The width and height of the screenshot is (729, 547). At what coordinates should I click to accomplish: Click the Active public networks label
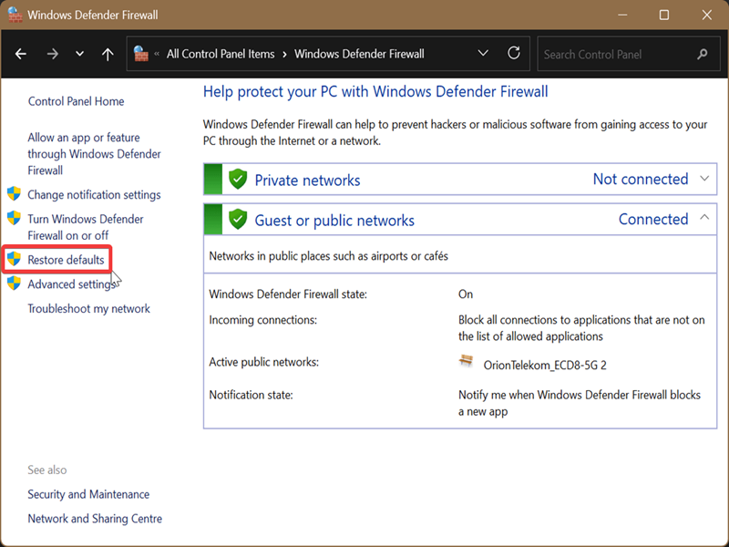pos(263,362)
